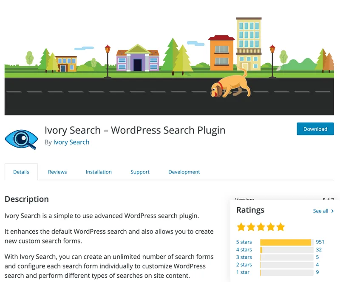The width and height of the screenshot is (340, 282).
Task: Open the Ivory Search author link
Action: click(71, 142)
